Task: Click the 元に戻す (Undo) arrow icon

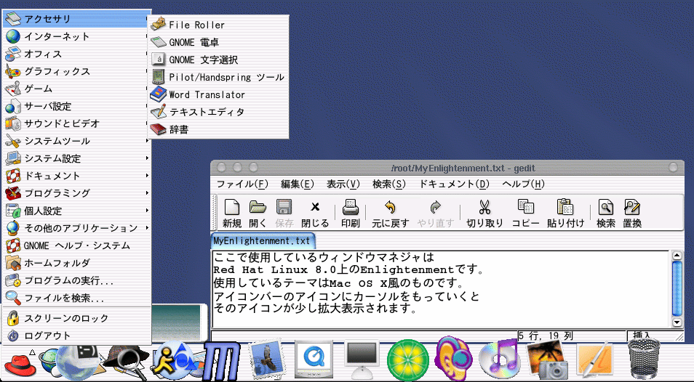Action: coord(390,207)
